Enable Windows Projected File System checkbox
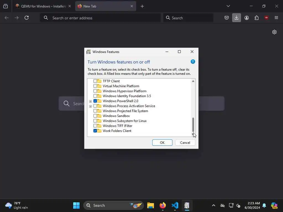283x212 pixels. pos(95,111)
